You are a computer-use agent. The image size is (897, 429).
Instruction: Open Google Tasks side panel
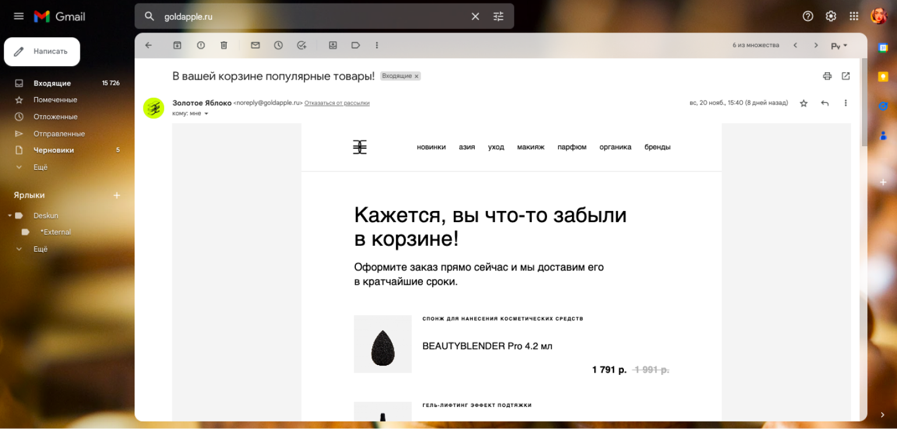pyautogui.click(x=883, y=106)
